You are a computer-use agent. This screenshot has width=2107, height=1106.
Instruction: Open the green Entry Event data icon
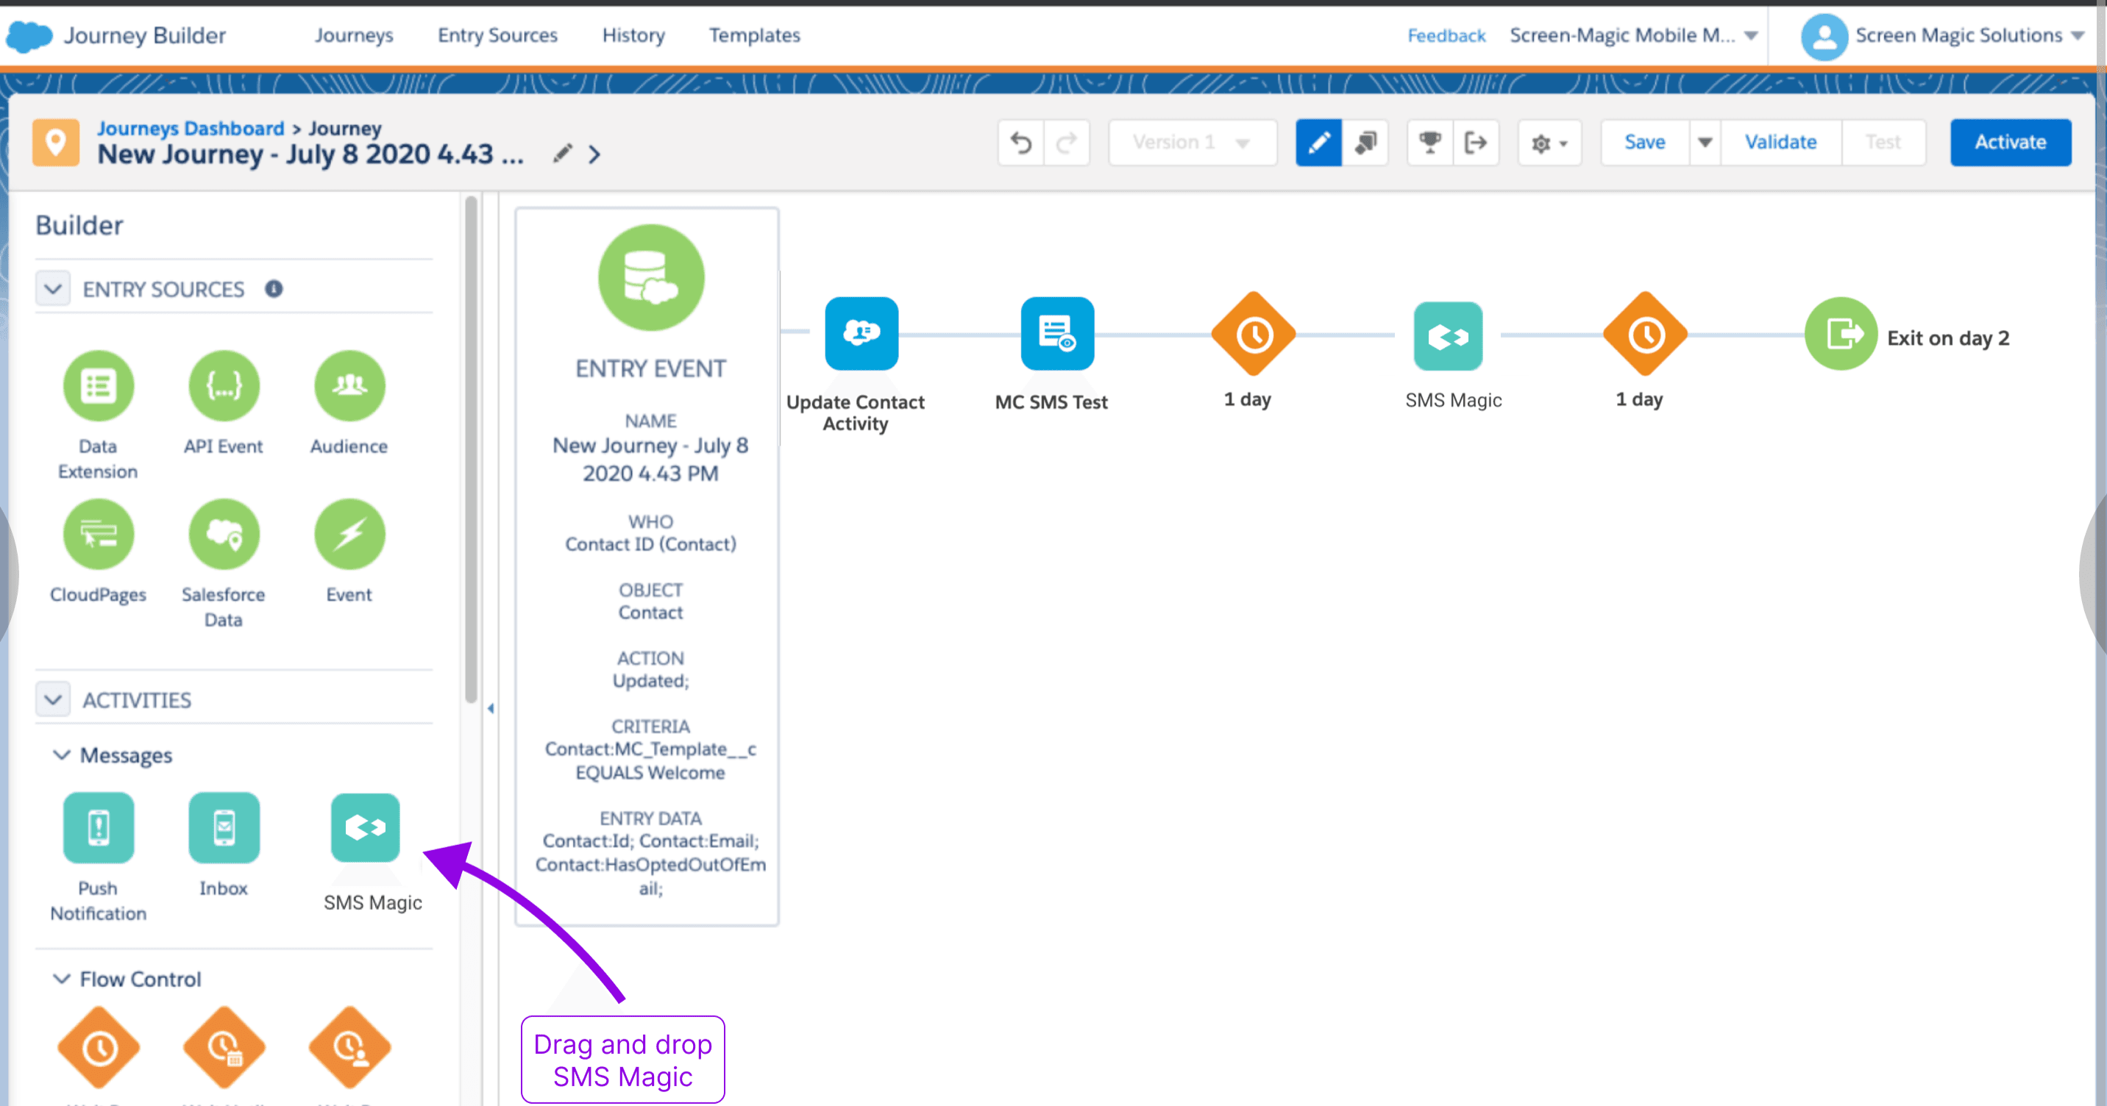point(651,278)
